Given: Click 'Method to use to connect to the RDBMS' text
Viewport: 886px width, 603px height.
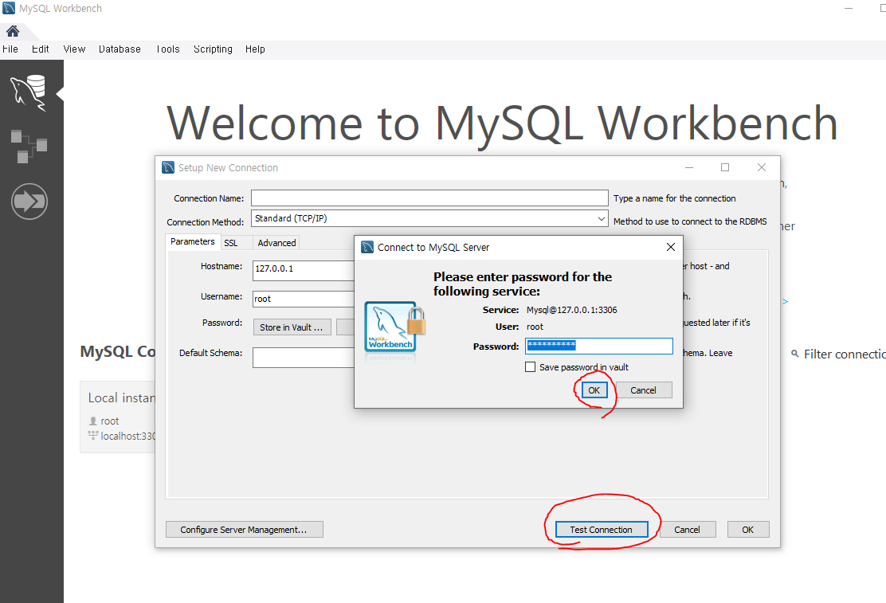Looking at the screenshot, I should [x=691, y=221].
